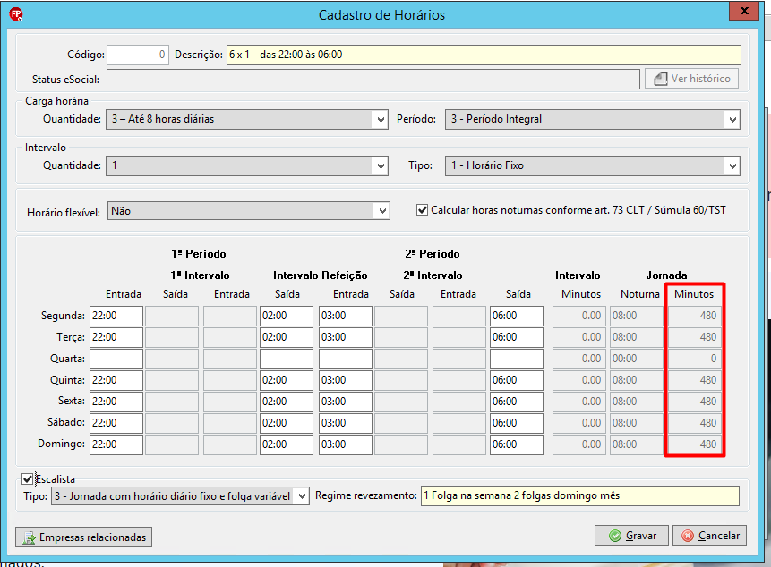Click the Intervalo Refeição column header

coord(320,275)
